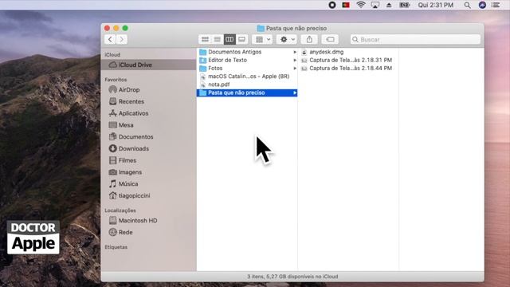Click arrow beside Pasta que não preciso

tap(295, 92)
